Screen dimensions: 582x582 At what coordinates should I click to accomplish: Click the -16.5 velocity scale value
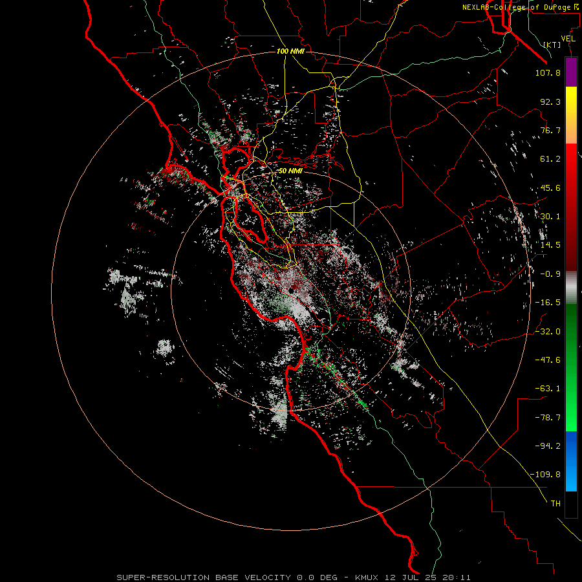coord(548,303)
